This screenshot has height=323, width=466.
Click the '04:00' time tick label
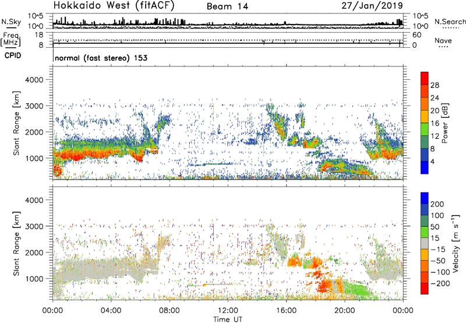click(111, 311)
